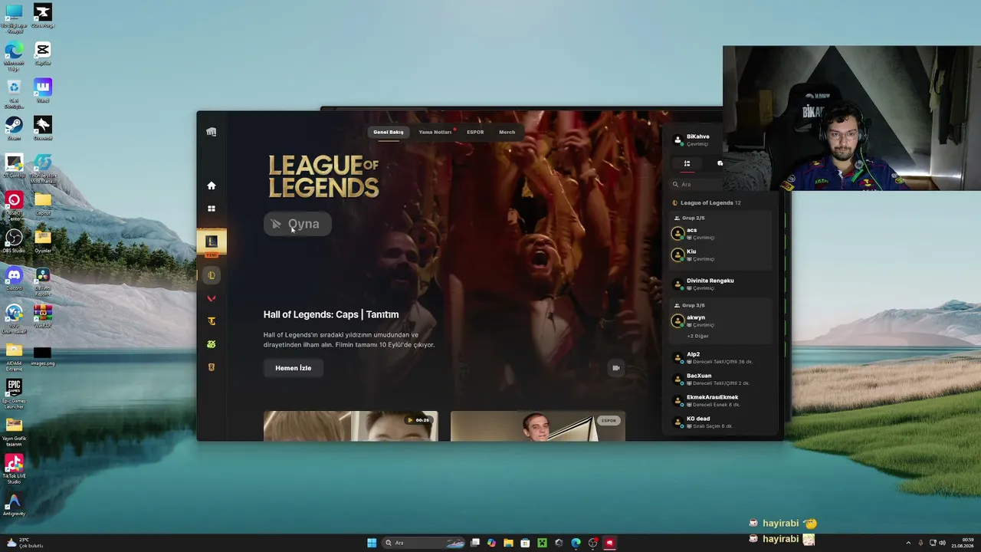
Task: Open Steam desktop shortcut
Action: pyautogui.click(x=14, y=127)
